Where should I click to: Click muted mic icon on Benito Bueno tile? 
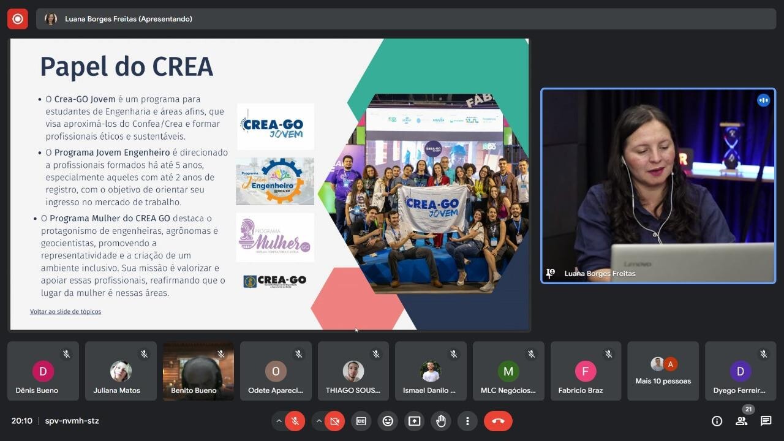click(221, 354)
